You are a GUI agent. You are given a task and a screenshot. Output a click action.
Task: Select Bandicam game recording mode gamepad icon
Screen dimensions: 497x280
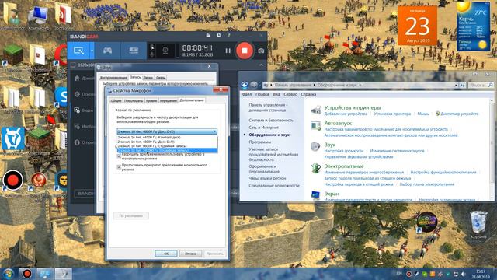(x=107, y=51)
